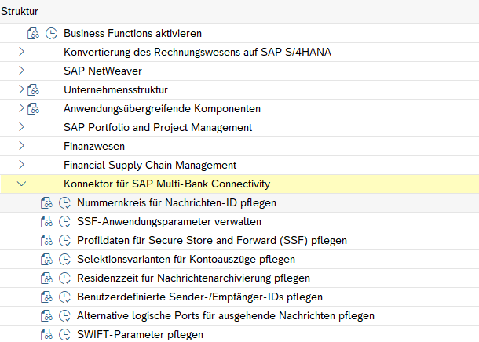This screenshot has height=342, width=479.
Task: Show documentation icon for SSF-Anwendungsparameter verwalten
Action: 46,222
